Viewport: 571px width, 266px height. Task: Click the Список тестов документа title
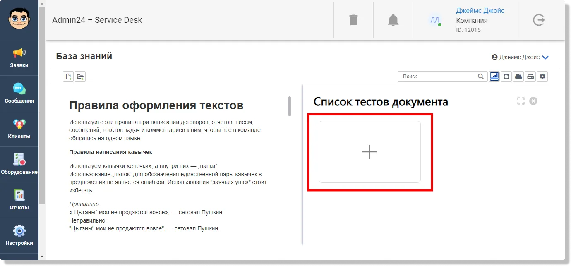pyautogui.click(x=381, y=101)
